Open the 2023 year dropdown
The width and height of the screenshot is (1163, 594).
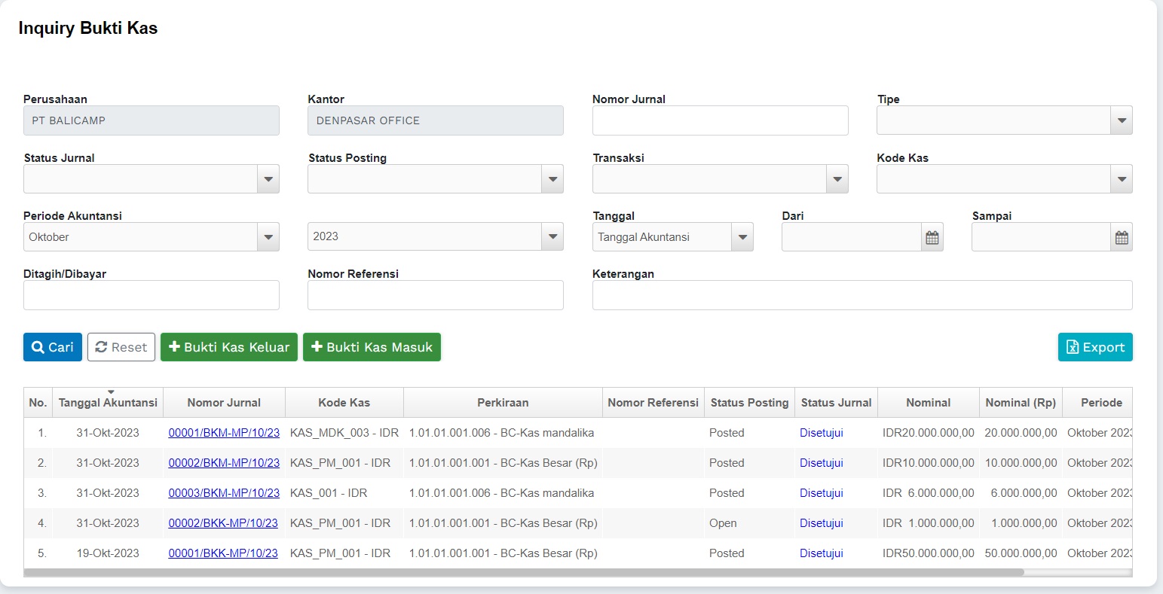[x=435, y=236]
